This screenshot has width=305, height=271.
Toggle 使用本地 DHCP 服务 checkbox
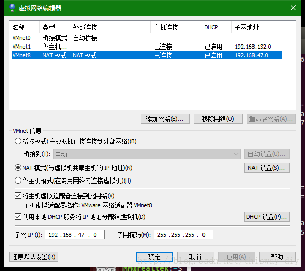[x=18, y=217]
